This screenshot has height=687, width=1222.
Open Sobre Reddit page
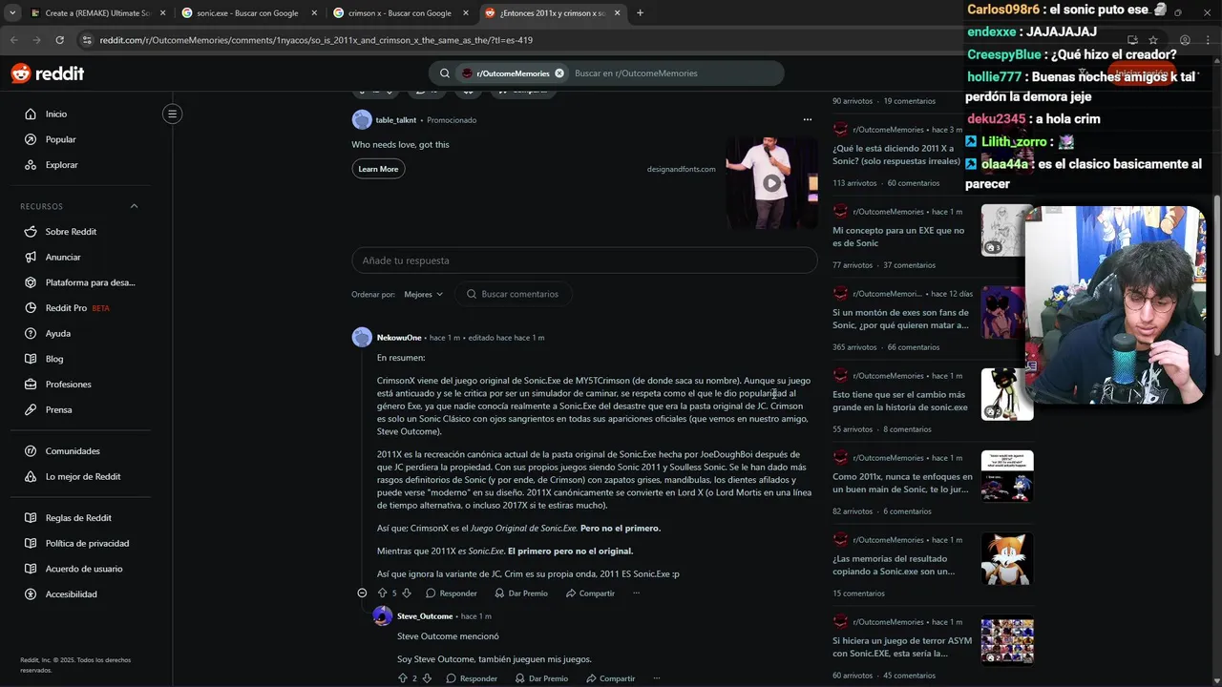(71, 232)
